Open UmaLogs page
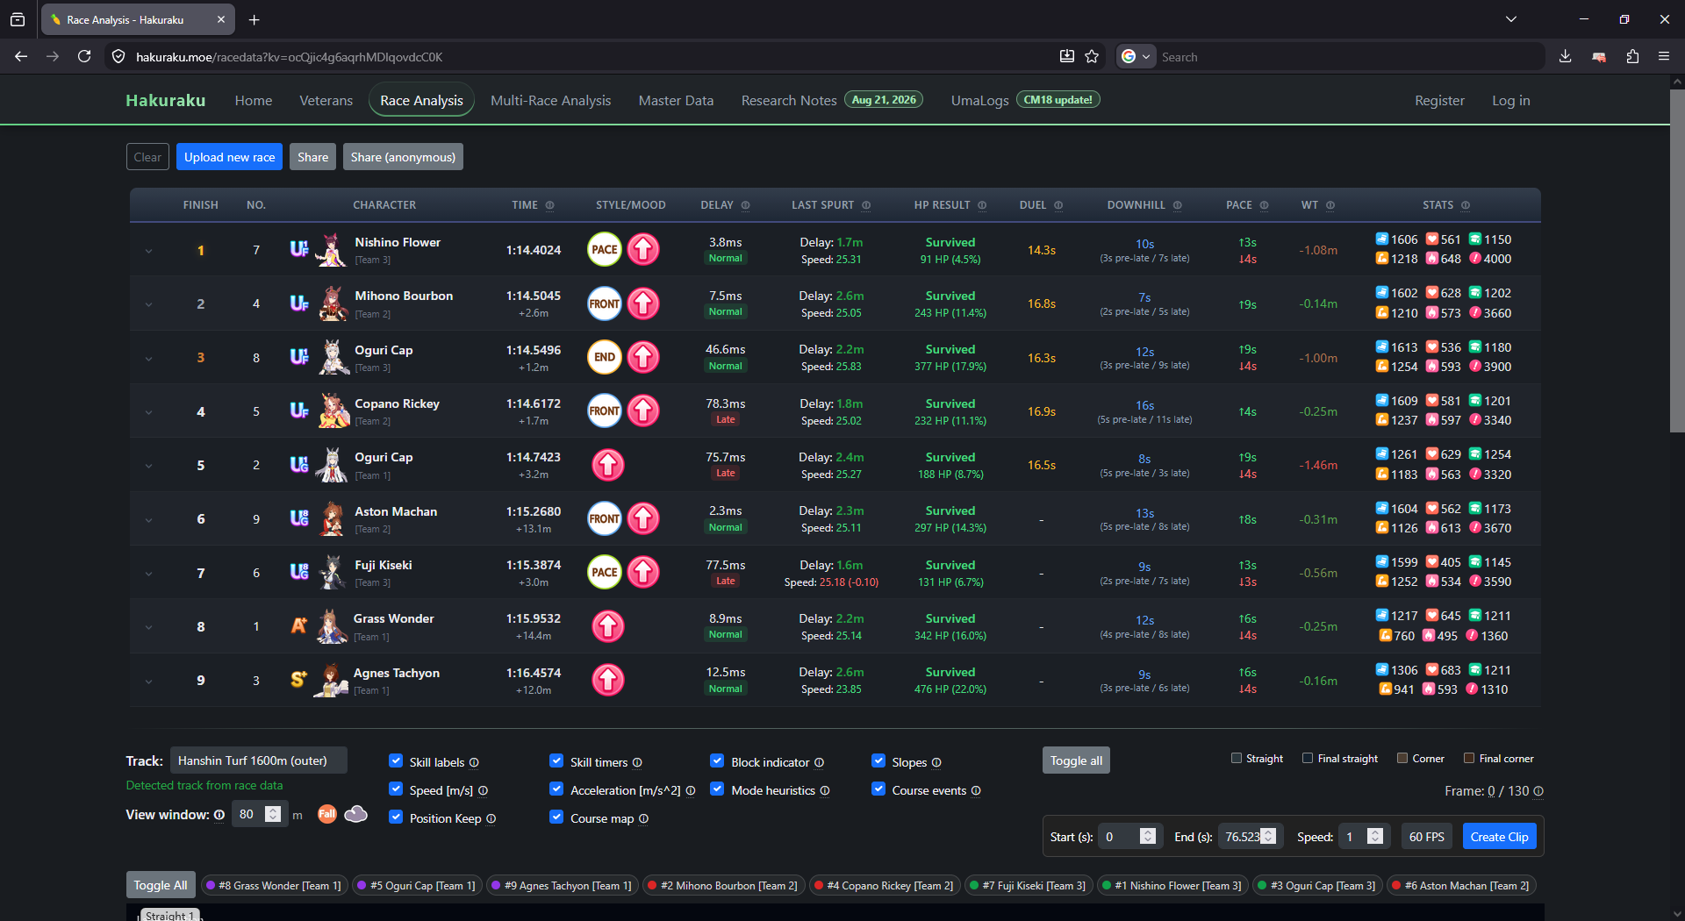1685x921 pixels. (x=979, y=100)
